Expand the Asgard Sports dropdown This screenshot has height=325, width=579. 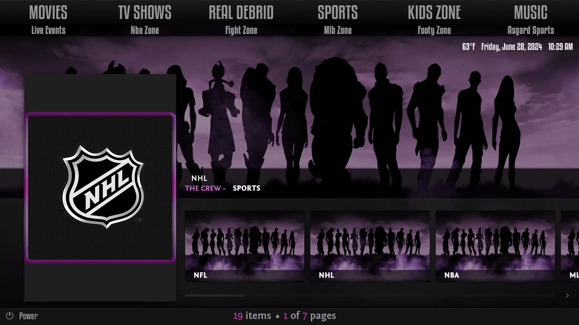pos(530,30)
